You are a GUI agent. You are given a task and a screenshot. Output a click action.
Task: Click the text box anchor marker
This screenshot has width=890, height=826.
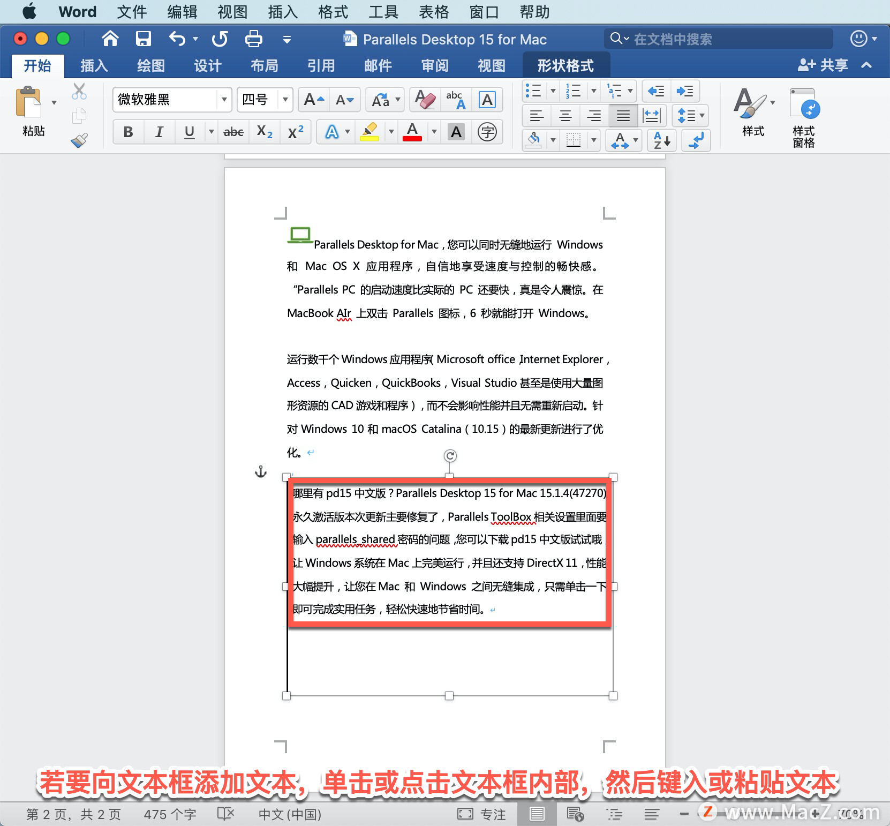[261, 472]
